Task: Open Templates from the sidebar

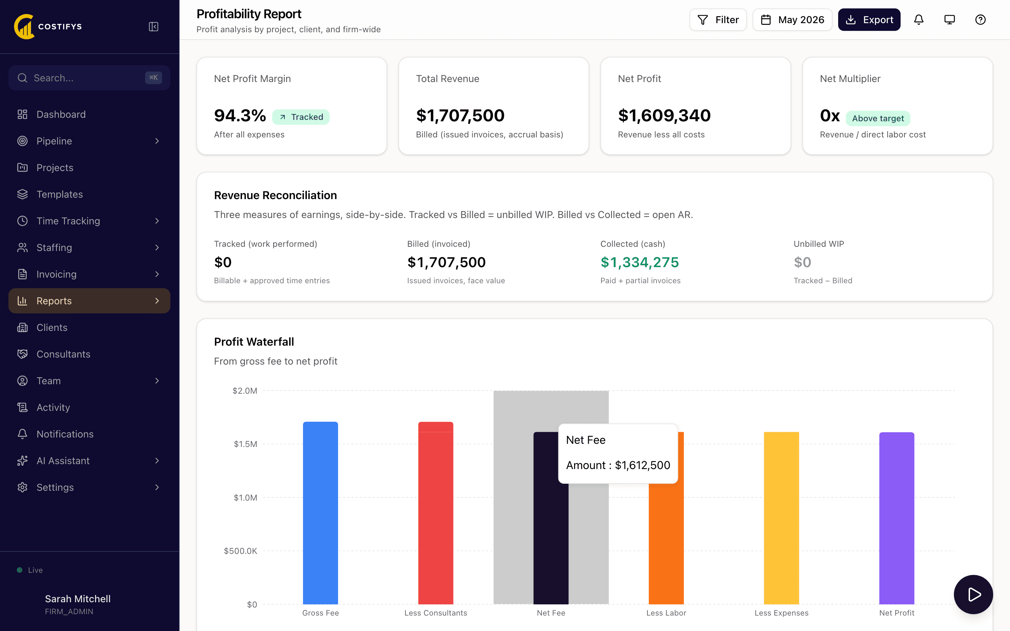Action: point(89,195)
